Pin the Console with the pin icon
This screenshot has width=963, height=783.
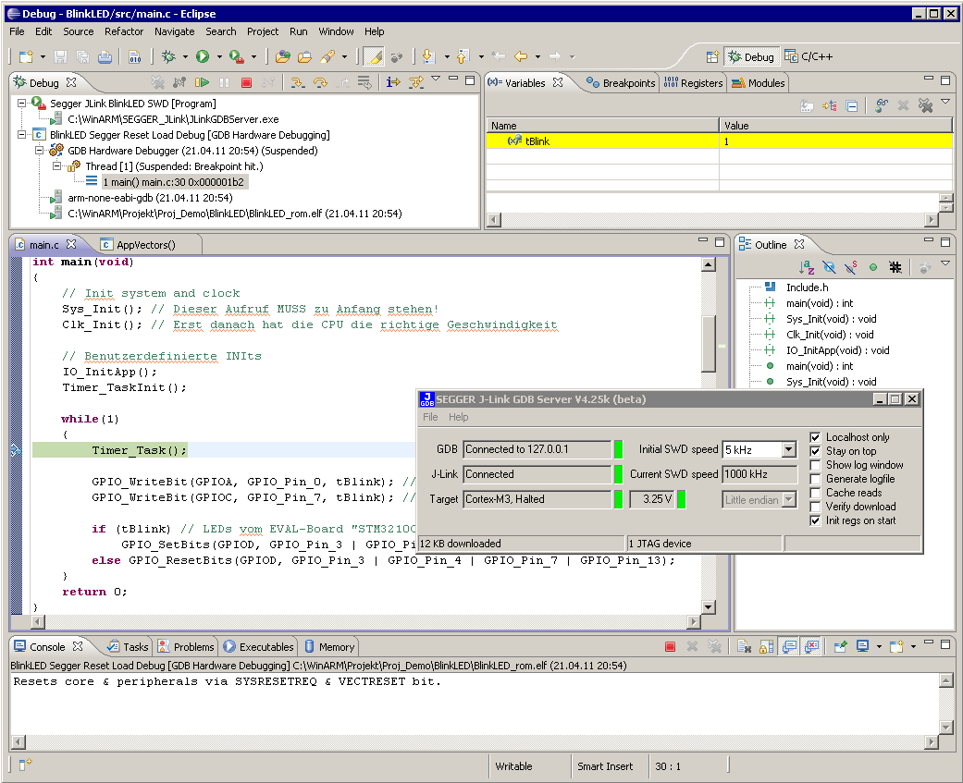840,646
